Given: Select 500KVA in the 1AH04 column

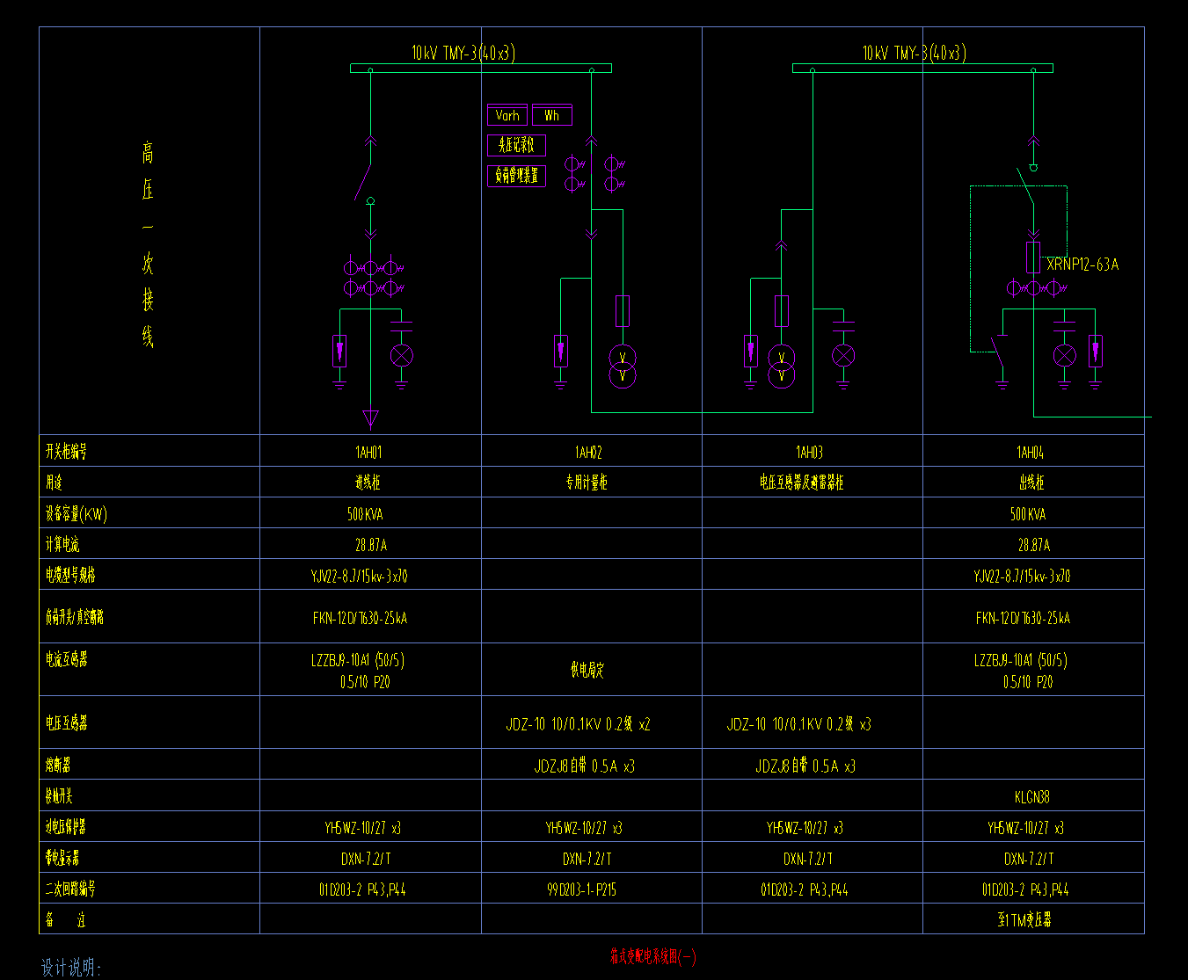Looking at the screenshot, I should pyautogui.click(x=1028, y=515).
